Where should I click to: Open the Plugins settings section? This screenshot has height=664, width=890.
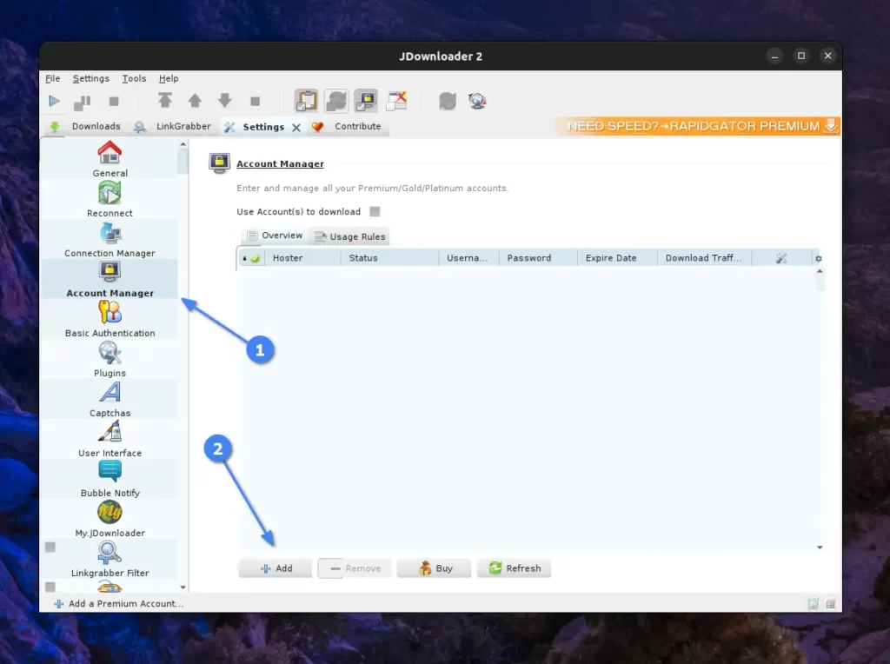(x=110, y=359)
